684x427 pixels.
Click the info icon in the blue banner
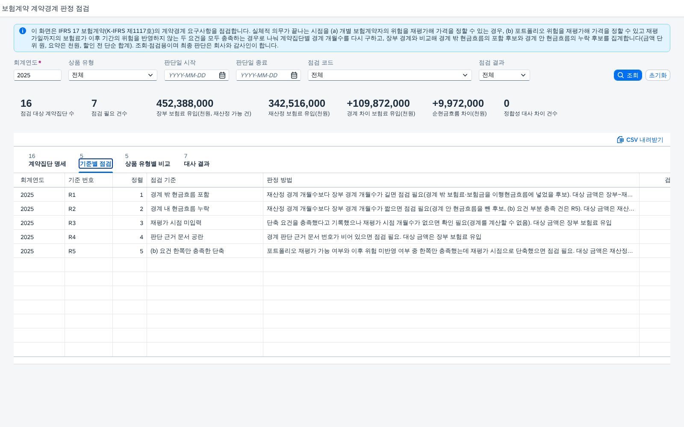pos(23,31)
